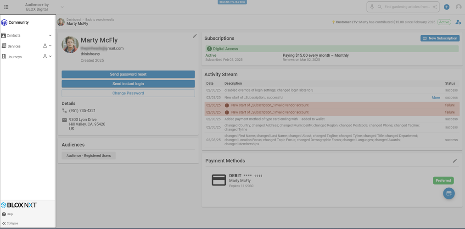Expand the Services chevron

click(x=50, y=46)
